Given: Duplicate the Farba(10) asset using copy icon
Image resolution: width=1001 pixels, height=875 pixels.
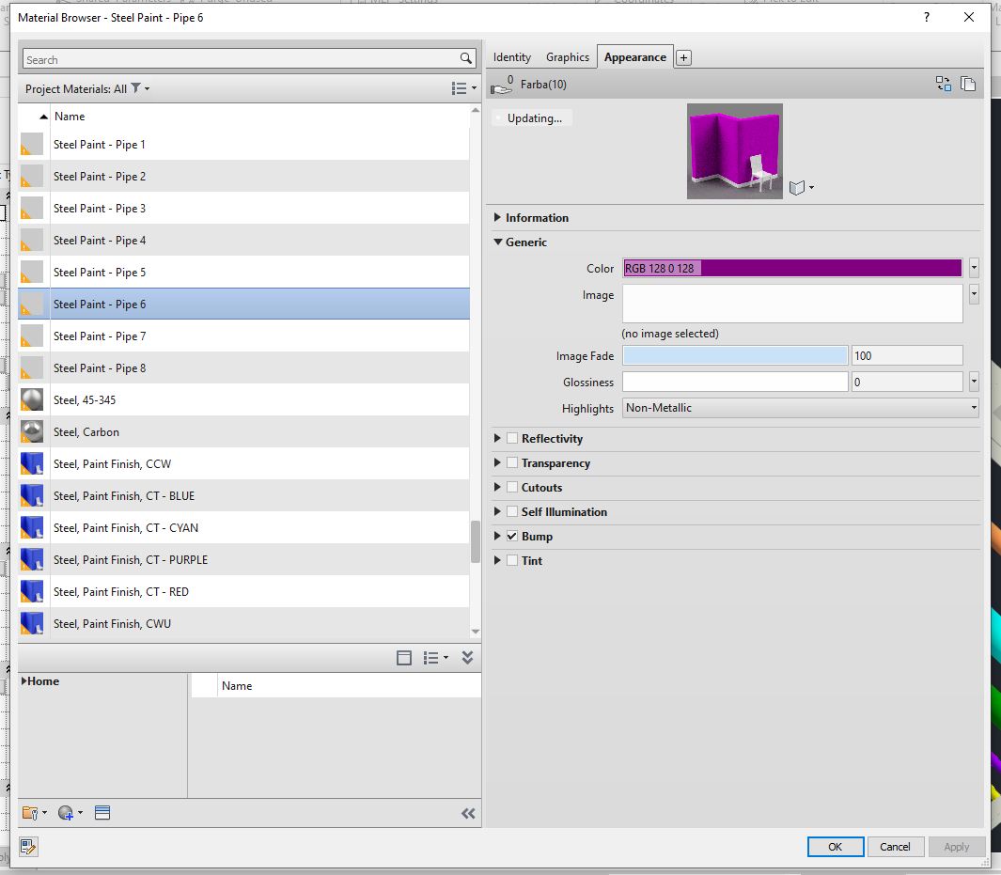Looking at the screenshot, I should coord(969,84).
